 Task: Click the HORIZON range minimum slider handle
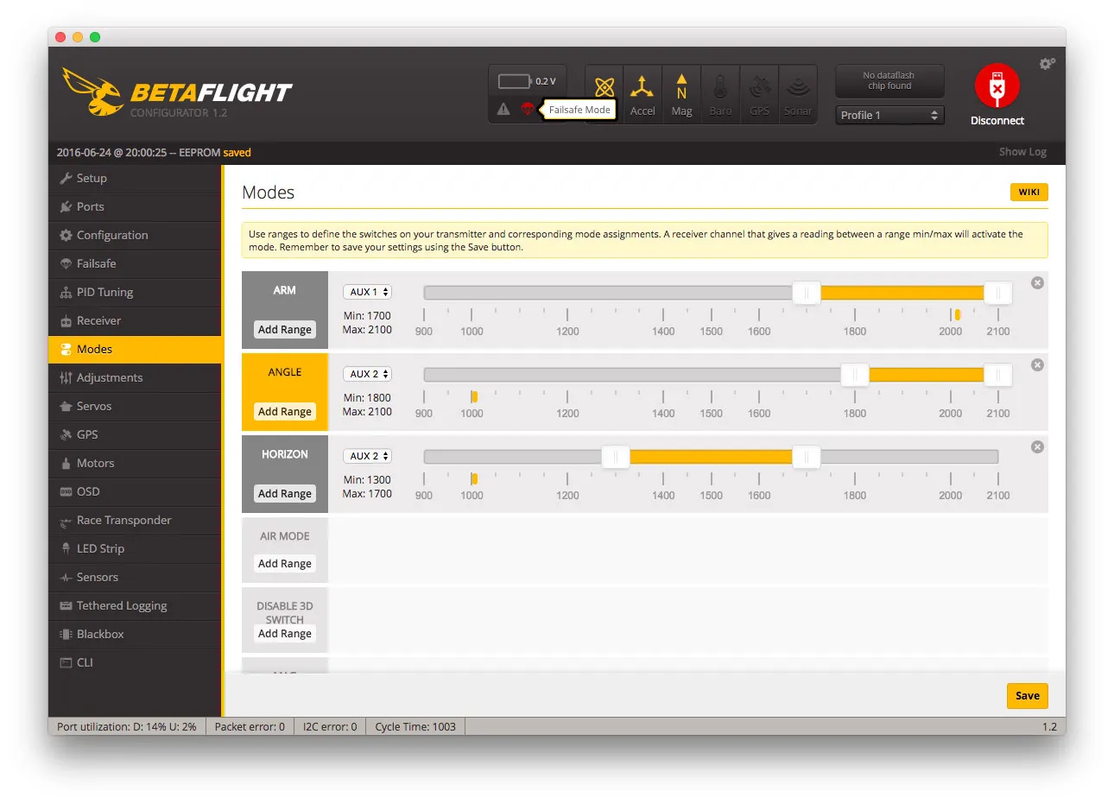coord(615,456)
